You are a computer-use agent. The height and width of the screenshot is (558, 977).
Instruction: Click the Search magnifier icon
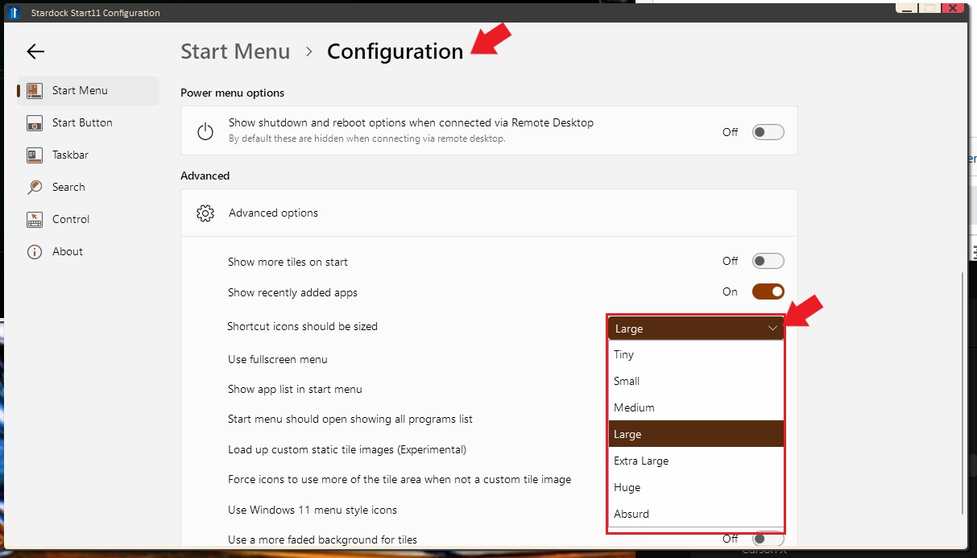tap(34, 188)
